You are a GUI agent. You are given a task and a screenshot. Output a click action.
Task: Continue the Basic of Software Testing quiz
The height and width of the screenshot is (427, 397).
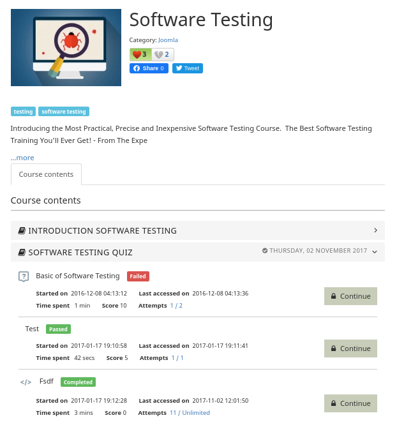click(350, 296)
